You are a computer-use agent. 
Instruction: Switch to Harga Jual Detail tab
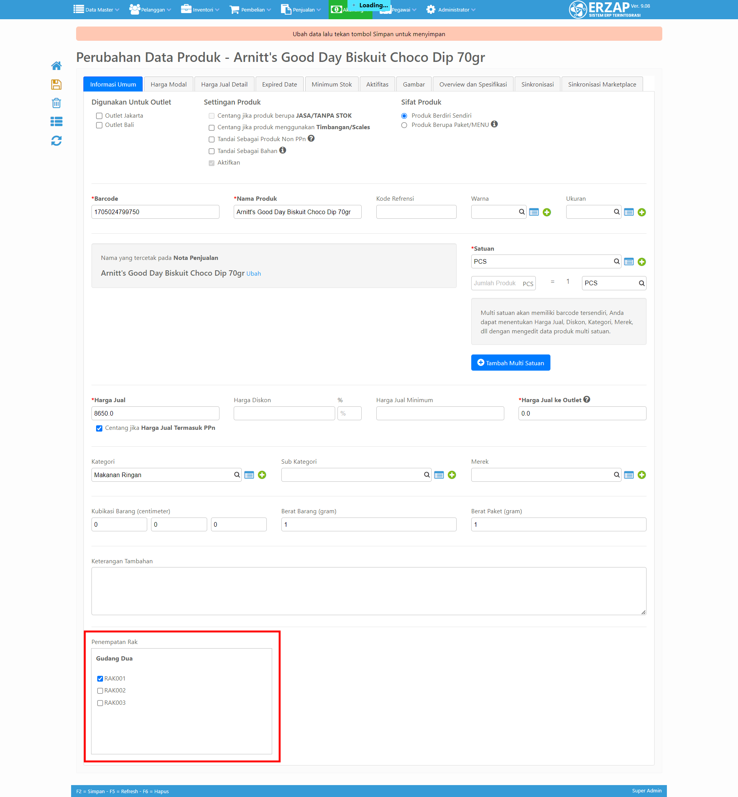[224, 84]
